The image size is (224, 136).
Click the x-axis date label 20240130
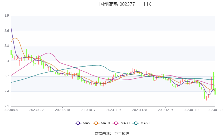(215, 110)
